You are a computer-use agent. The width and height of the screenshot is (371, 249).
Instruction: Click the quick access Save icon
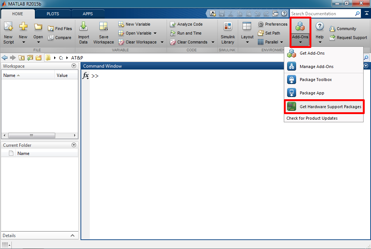point(222,13)
